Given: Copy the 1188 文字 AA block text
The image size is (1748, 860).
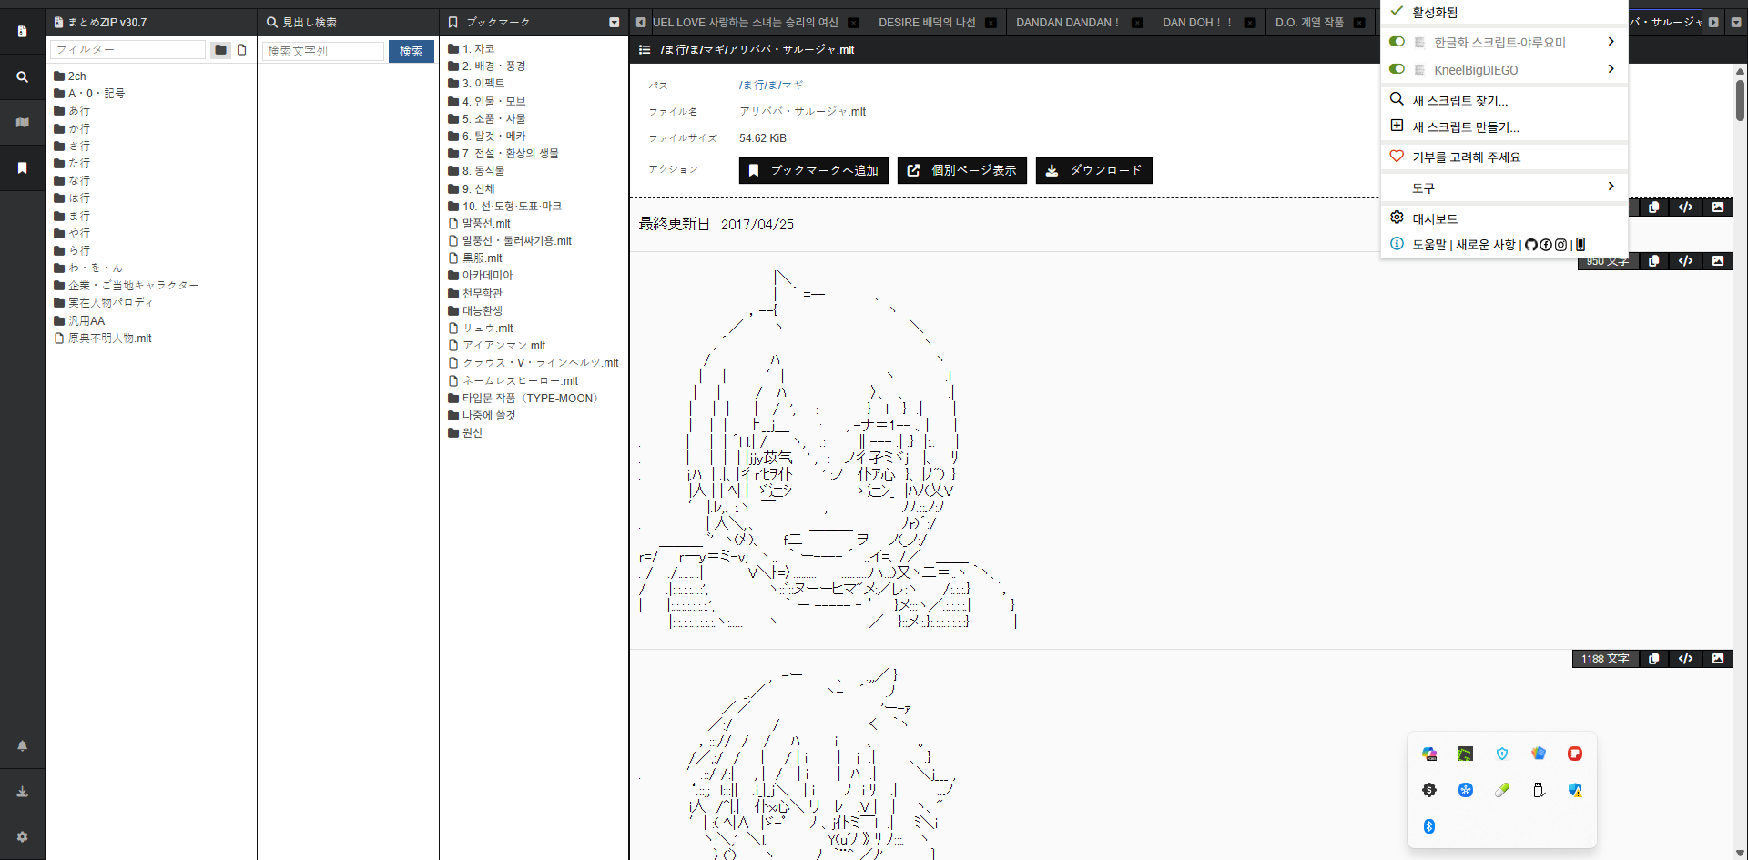Looking at the screenshot, I should tap(1653, 659).
